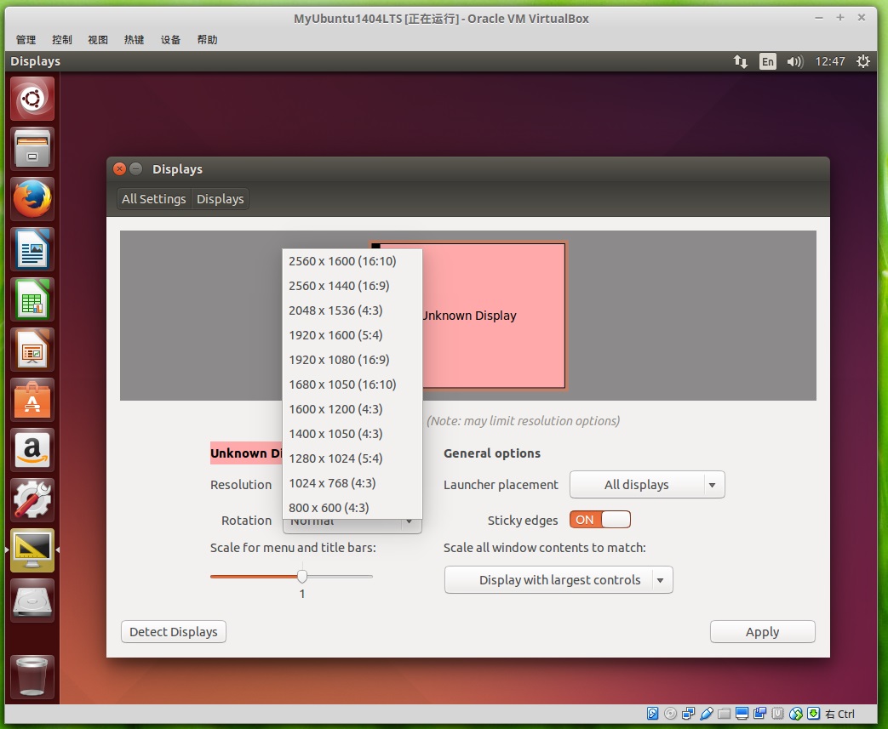Click the Amazon launcher icon
888x729 pixels.
[32, 450]
